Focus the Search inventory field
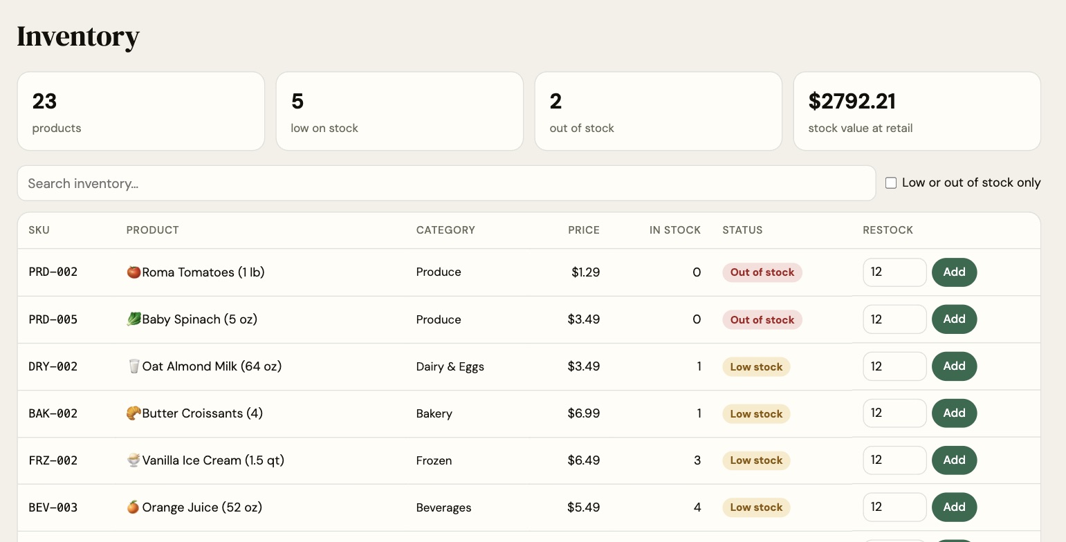Image resolution: width=1066 pixels, height=542 pixels. point(447,183)
